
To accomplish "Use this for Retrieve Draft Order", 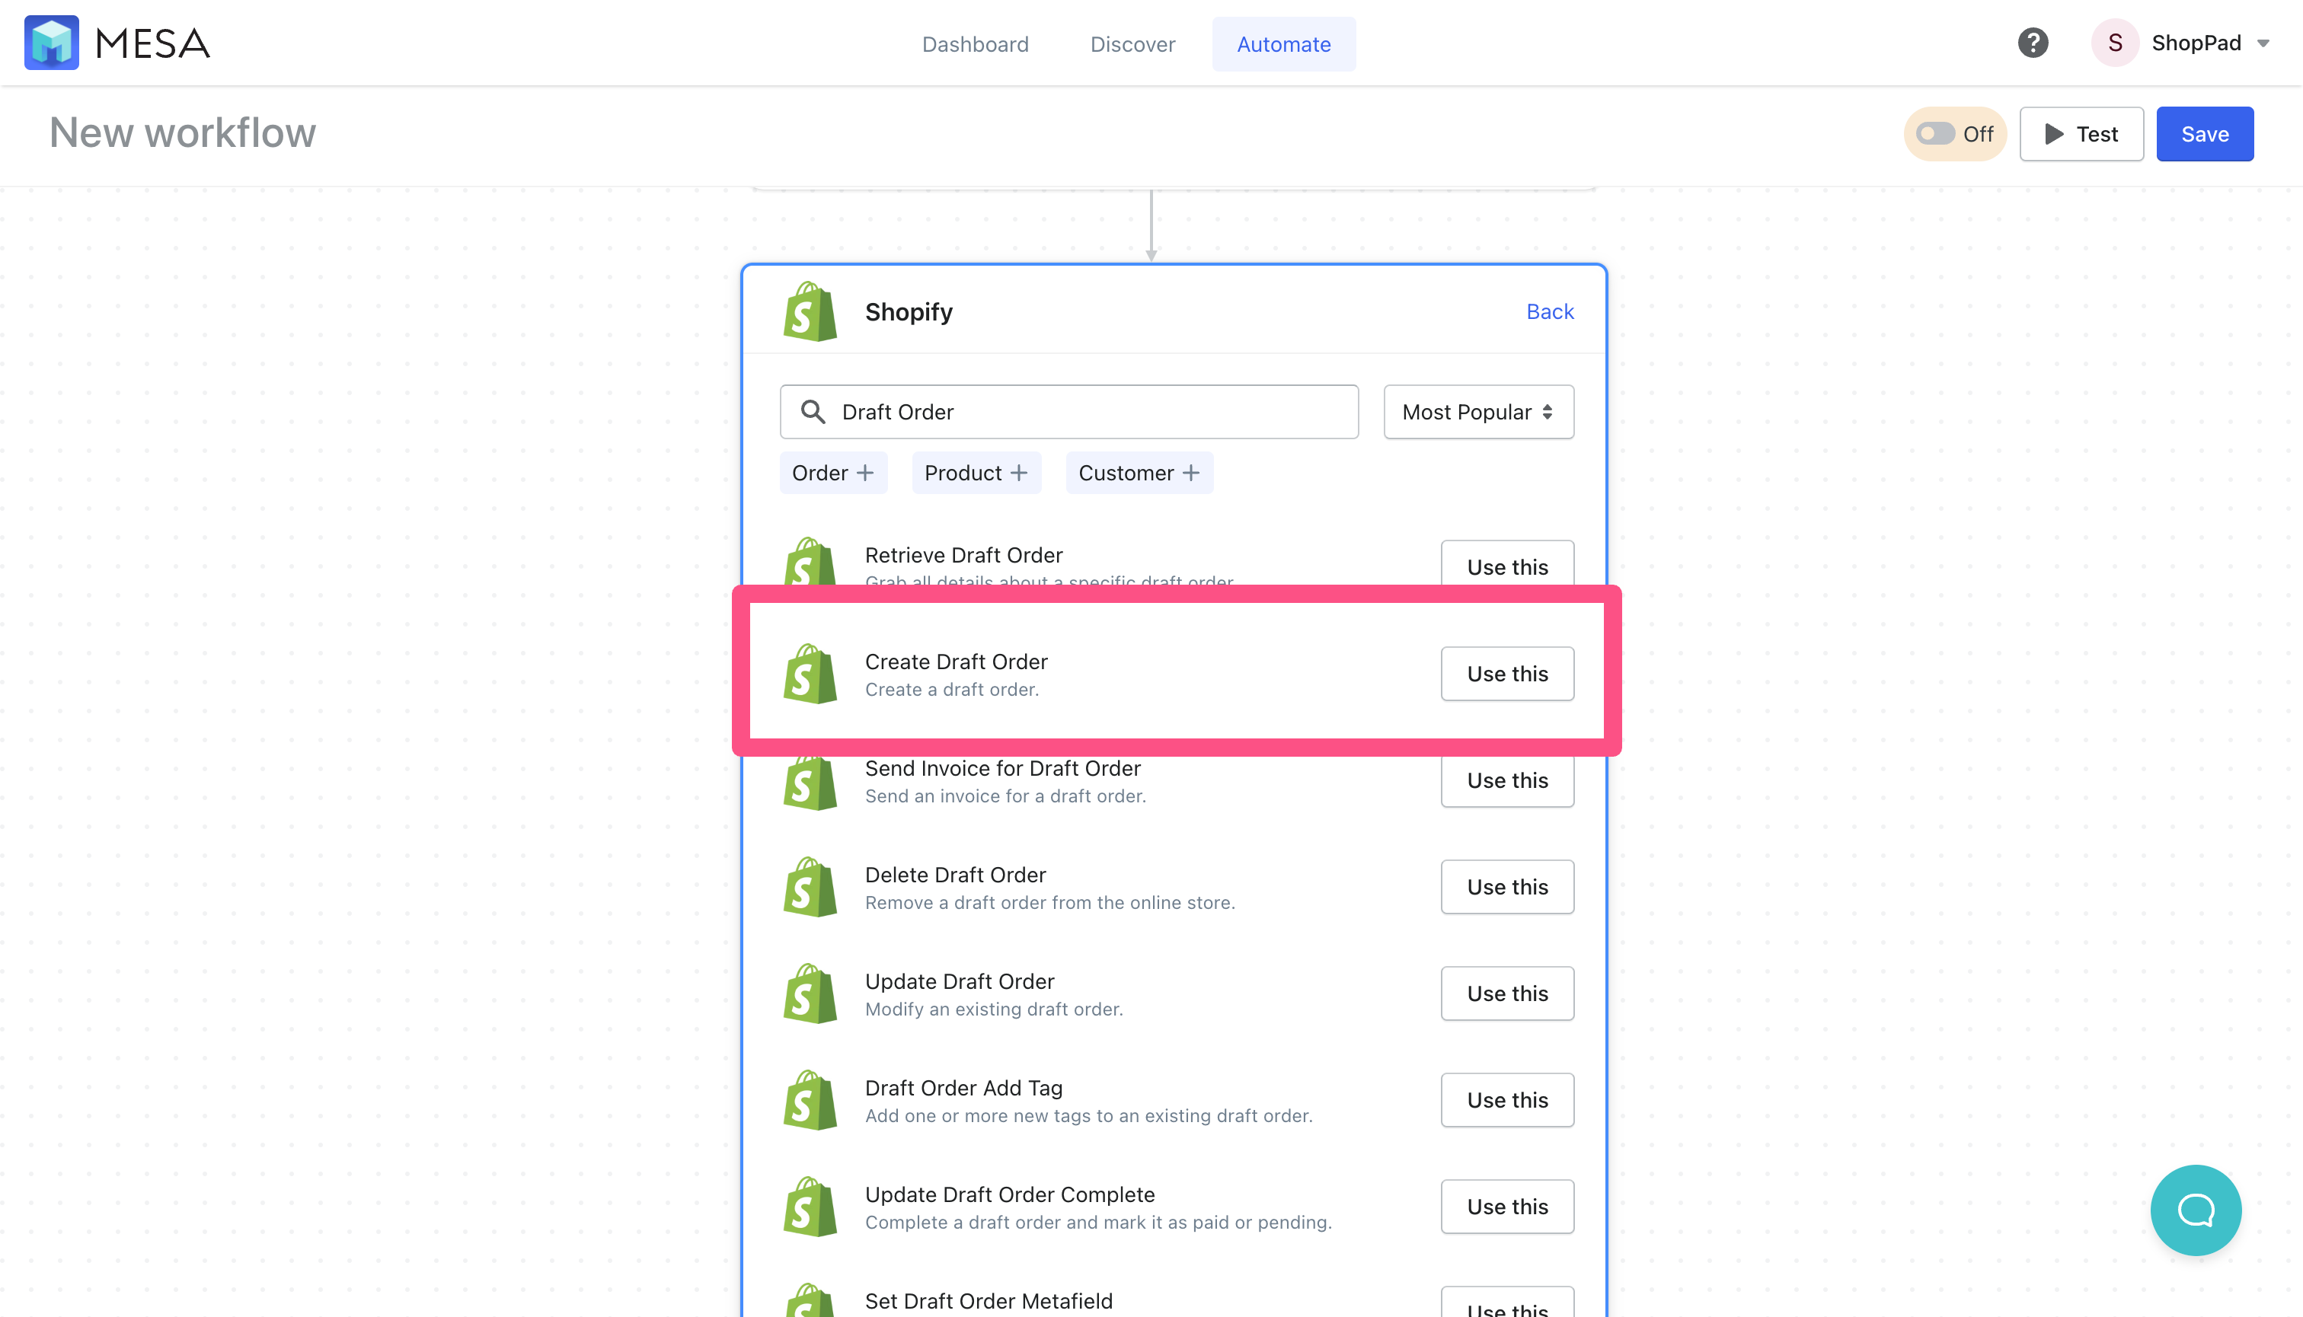I will click(x=1508, y=563).
